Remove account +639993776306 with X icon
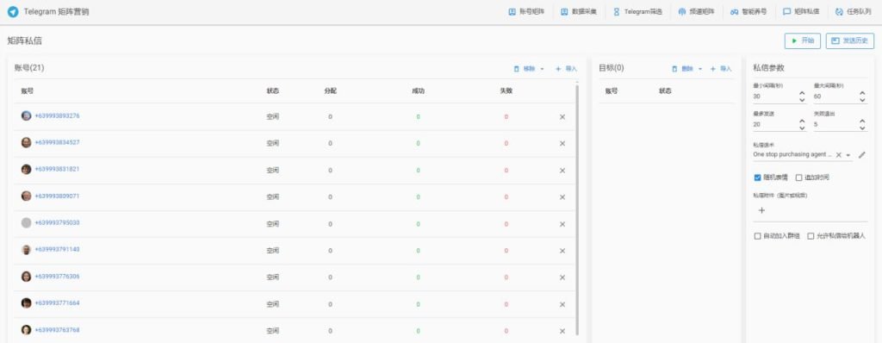Screen dimensions: 882x343 pyautogui.click(x=562, y=278)
